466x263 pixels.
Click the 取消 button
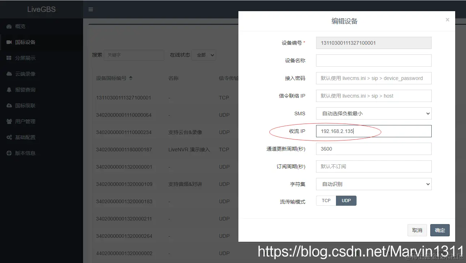pos(417,230)
